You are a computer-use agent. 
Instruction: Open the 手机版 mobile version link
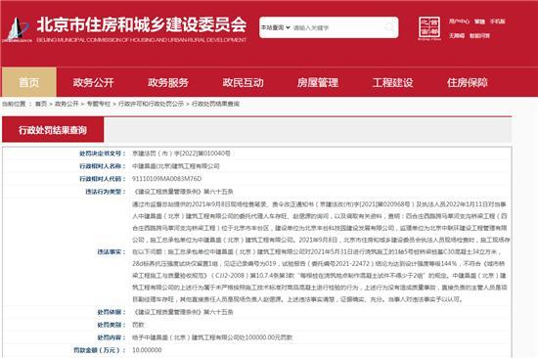pos(498,22)
